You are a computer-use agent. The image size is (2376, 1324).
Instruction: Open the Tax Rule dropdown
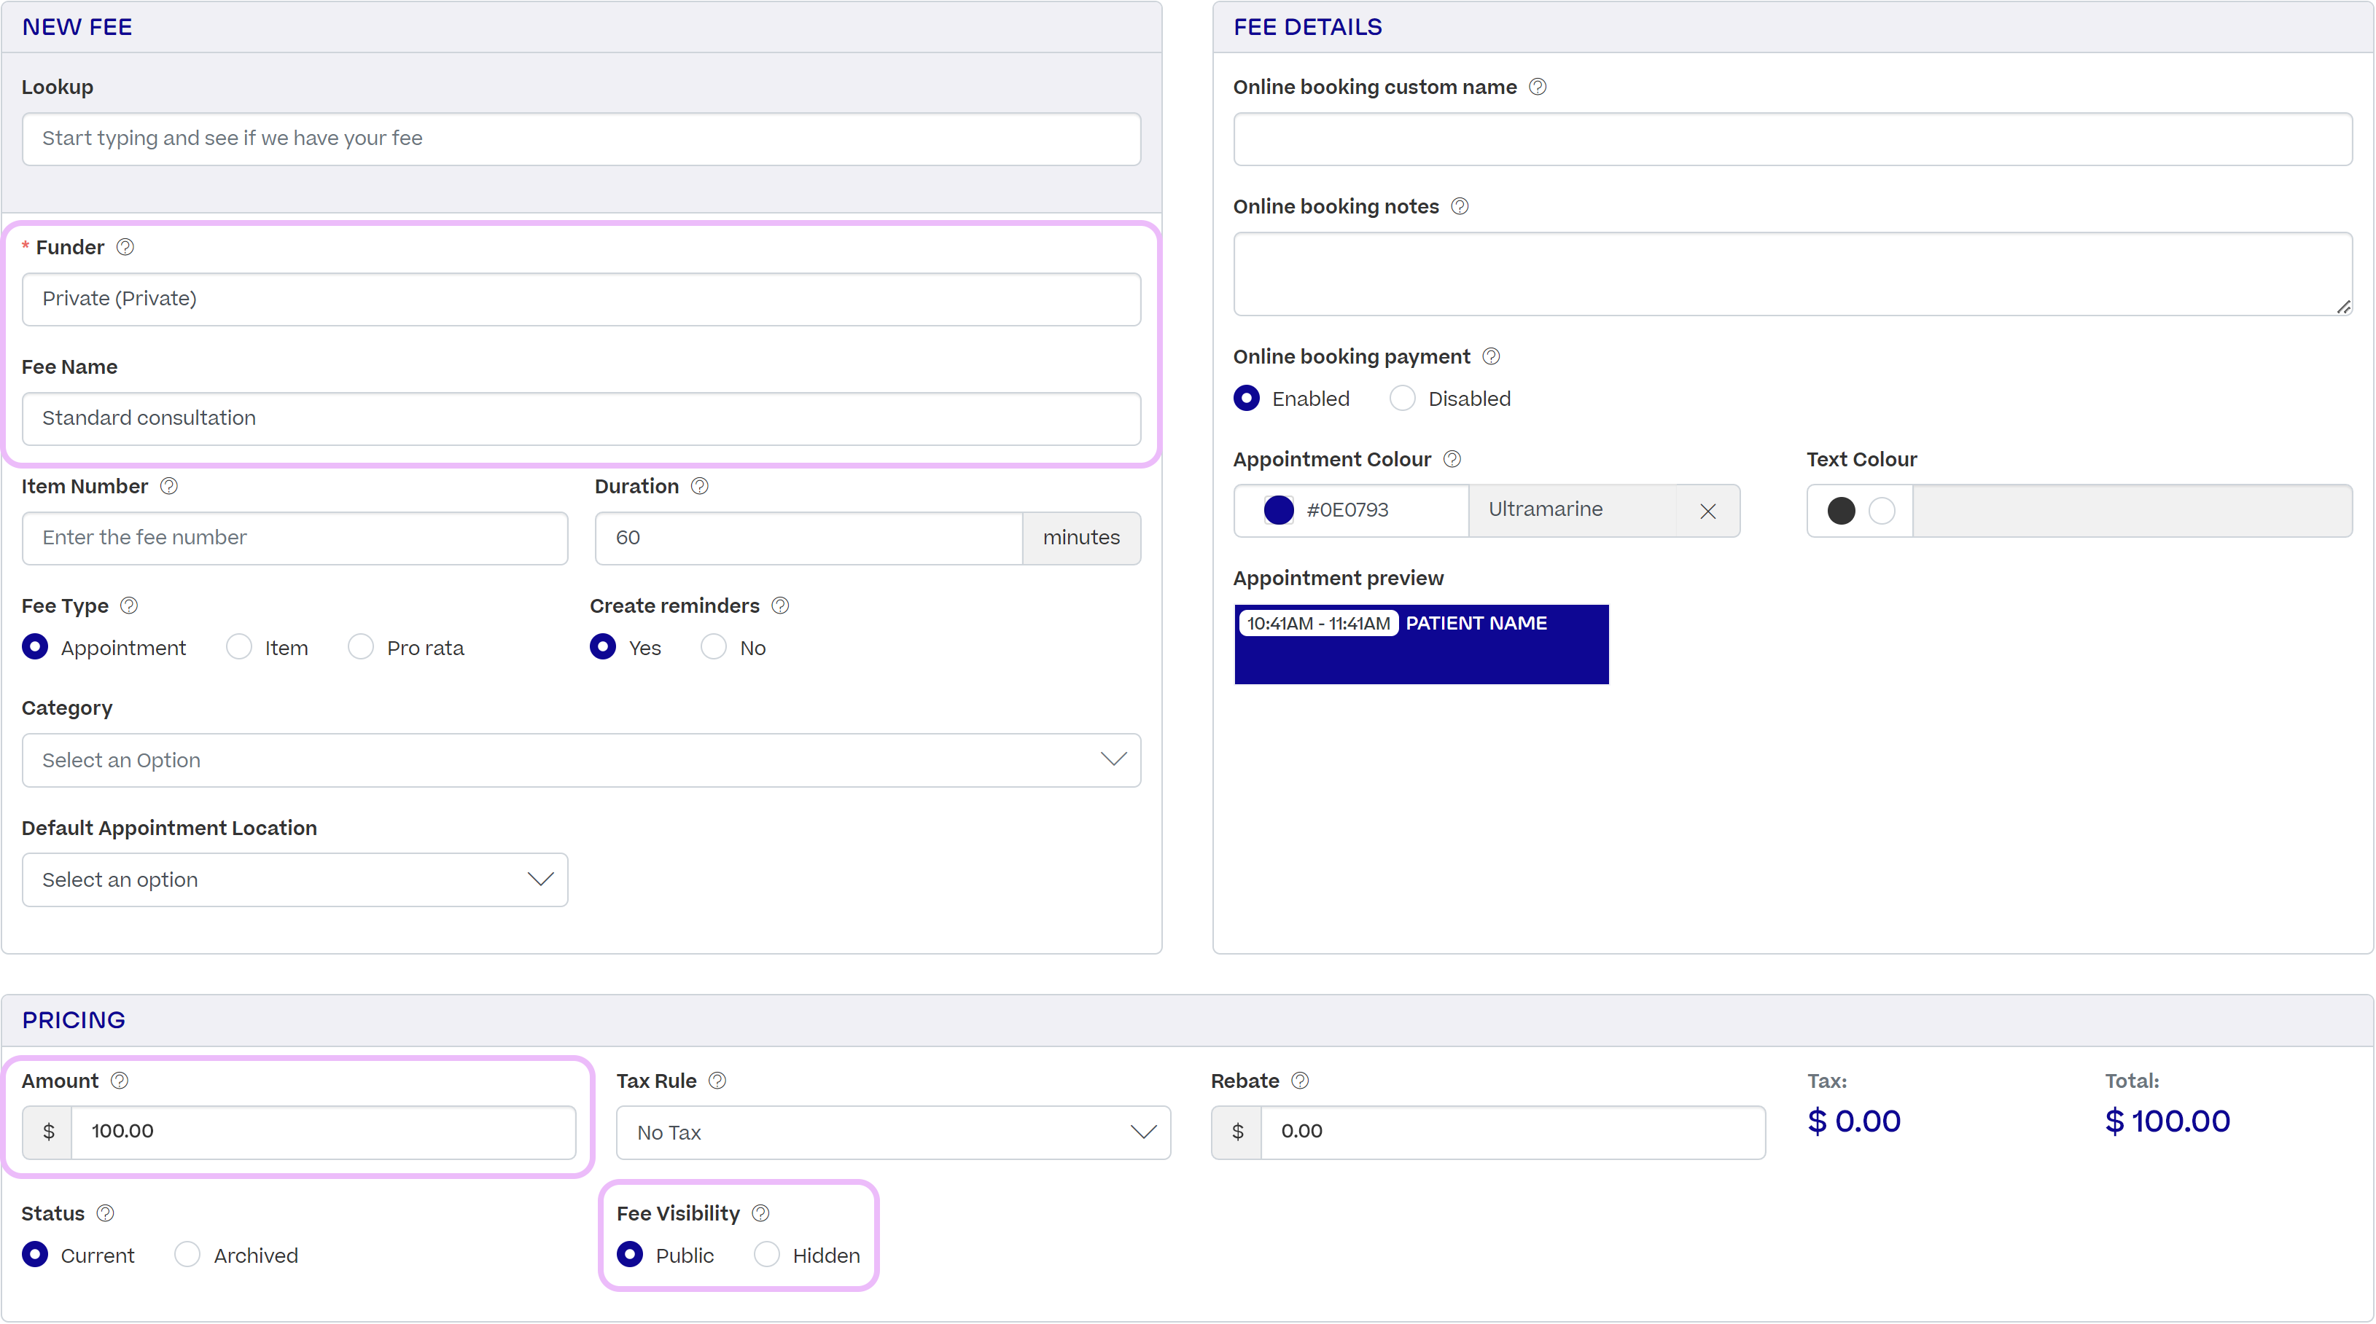pyautogui.click(x=893, y=1132)
